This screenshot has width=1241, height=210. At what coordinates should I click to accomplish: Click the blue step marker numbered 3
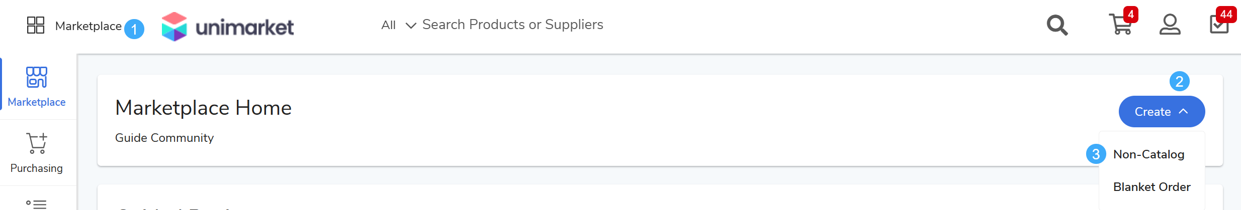click(x=1096, y=154)
